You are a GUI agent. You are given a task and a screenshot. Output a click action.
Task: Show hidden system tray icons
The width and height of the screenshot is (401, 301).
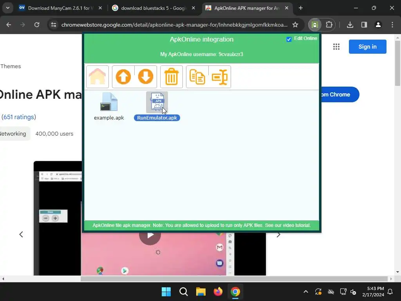[306, 292]
